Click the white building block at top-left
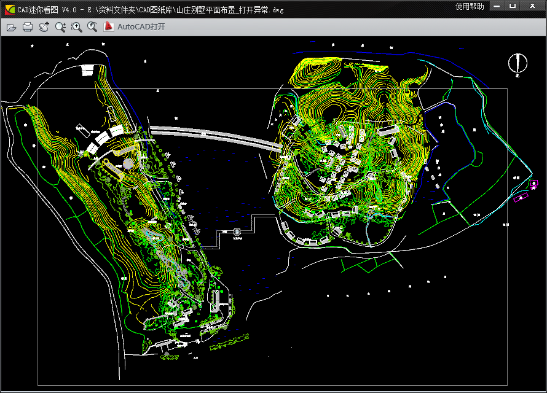The width and height of the screenshot is (547, 393). (87, 71)
